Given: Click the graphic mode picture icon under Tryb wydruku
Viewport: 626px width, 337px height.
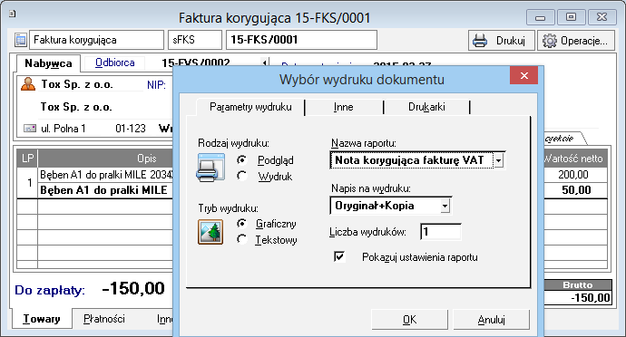Looking at the screenshot, I should point(210,232).
